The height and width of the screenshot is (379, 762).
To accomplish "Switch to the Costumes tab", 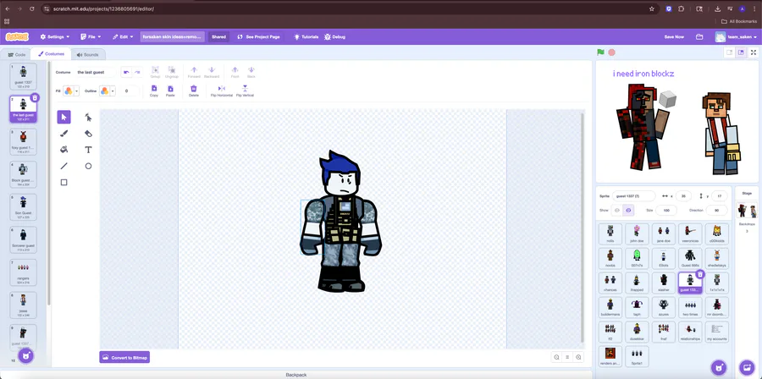I will click(51, 54).
